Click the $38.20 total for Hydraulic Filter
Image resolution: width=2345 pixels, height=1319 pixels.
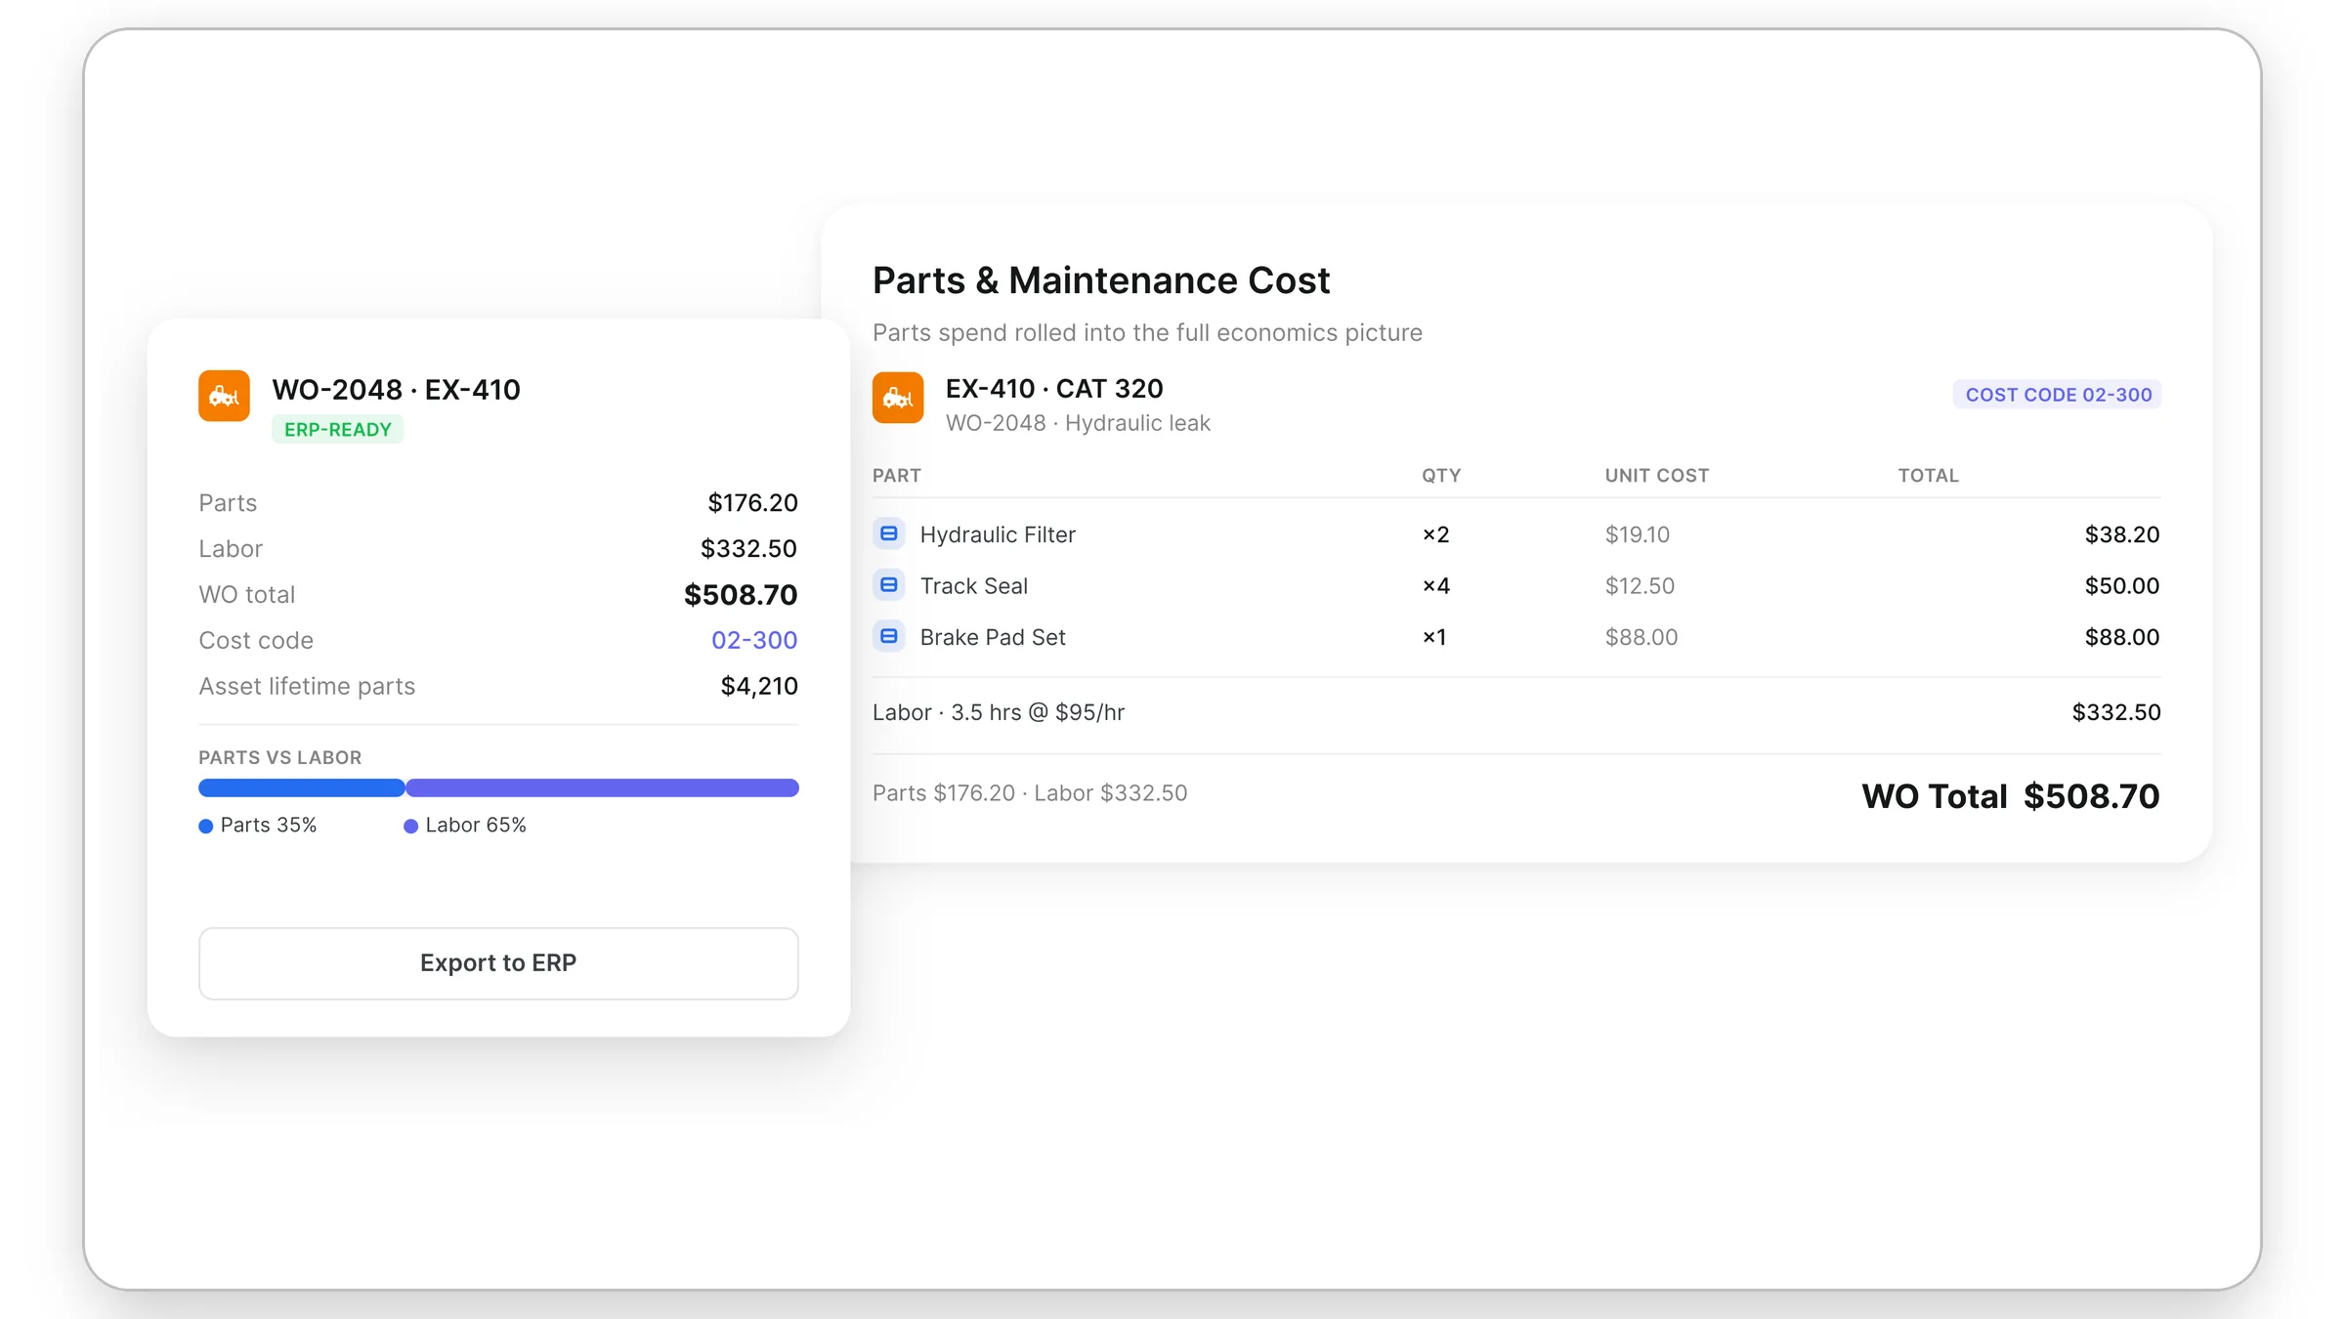[x=2122, y=534]
